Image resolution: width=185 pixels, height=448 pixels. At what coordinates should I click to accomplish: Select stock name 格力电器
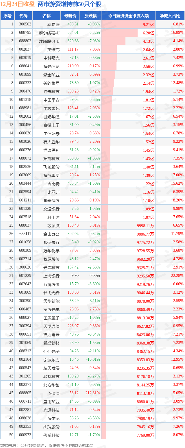tap(51, 334)
